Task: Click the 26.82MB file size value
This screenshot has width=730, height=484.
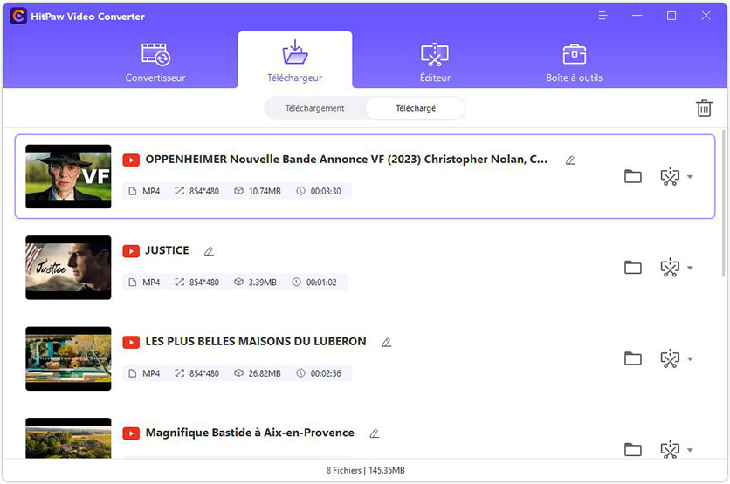Action: [265, 373]
